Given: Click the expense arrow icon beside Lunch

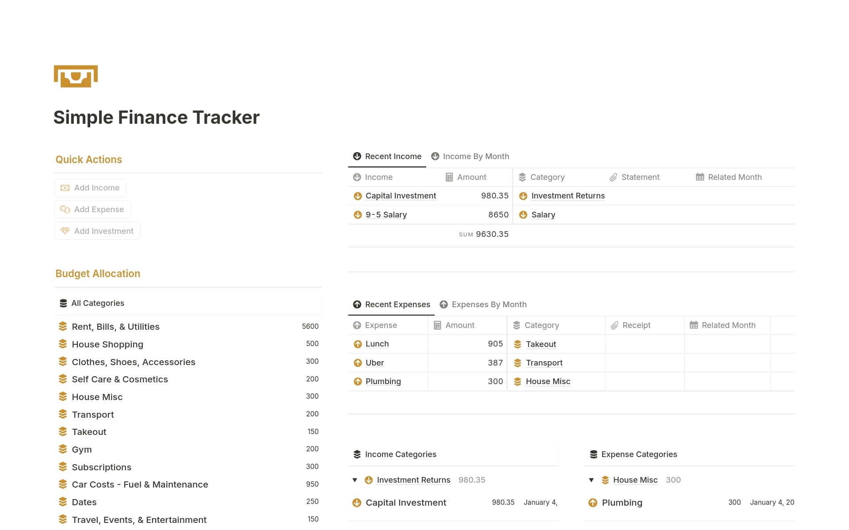Looking at the screenshot, I should click(357, 344).
